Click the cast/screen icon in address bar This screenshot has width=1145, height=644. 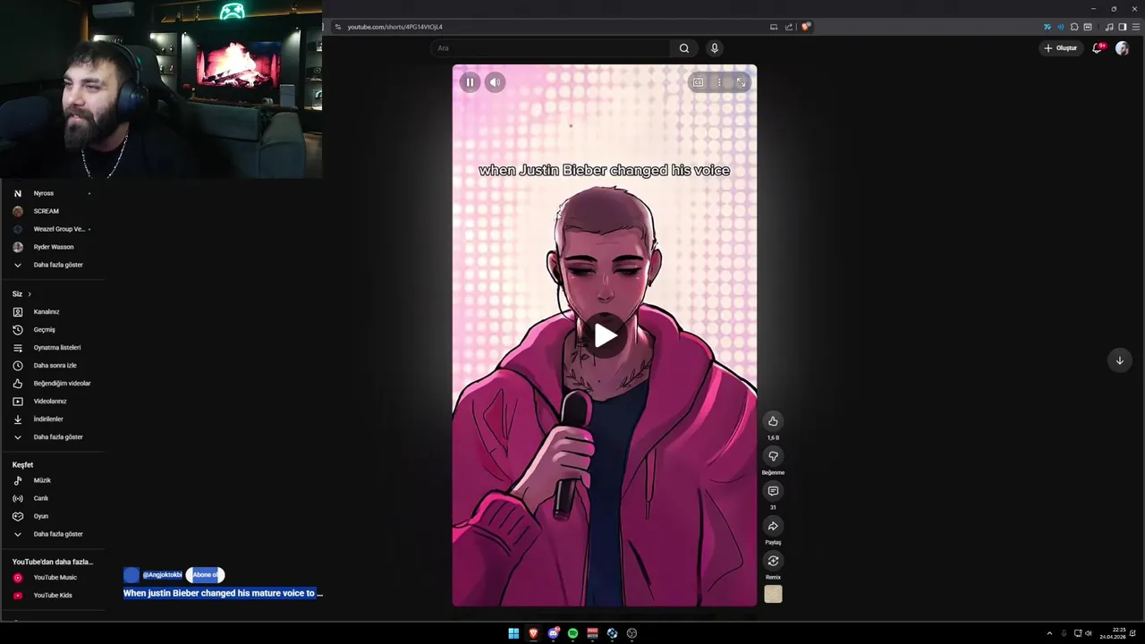point(774,27)
